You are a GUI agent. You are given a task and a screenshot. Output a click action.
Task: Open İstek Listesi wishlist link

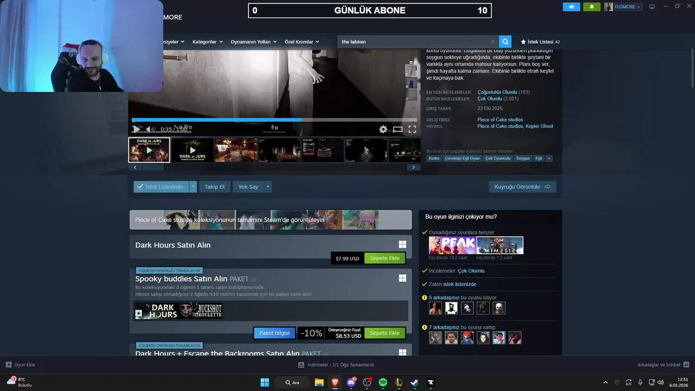540,42
